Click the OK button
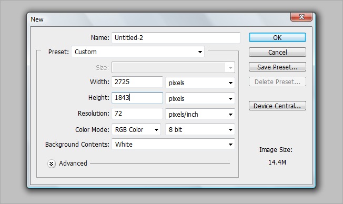343x204 pixels. point(277,37)
